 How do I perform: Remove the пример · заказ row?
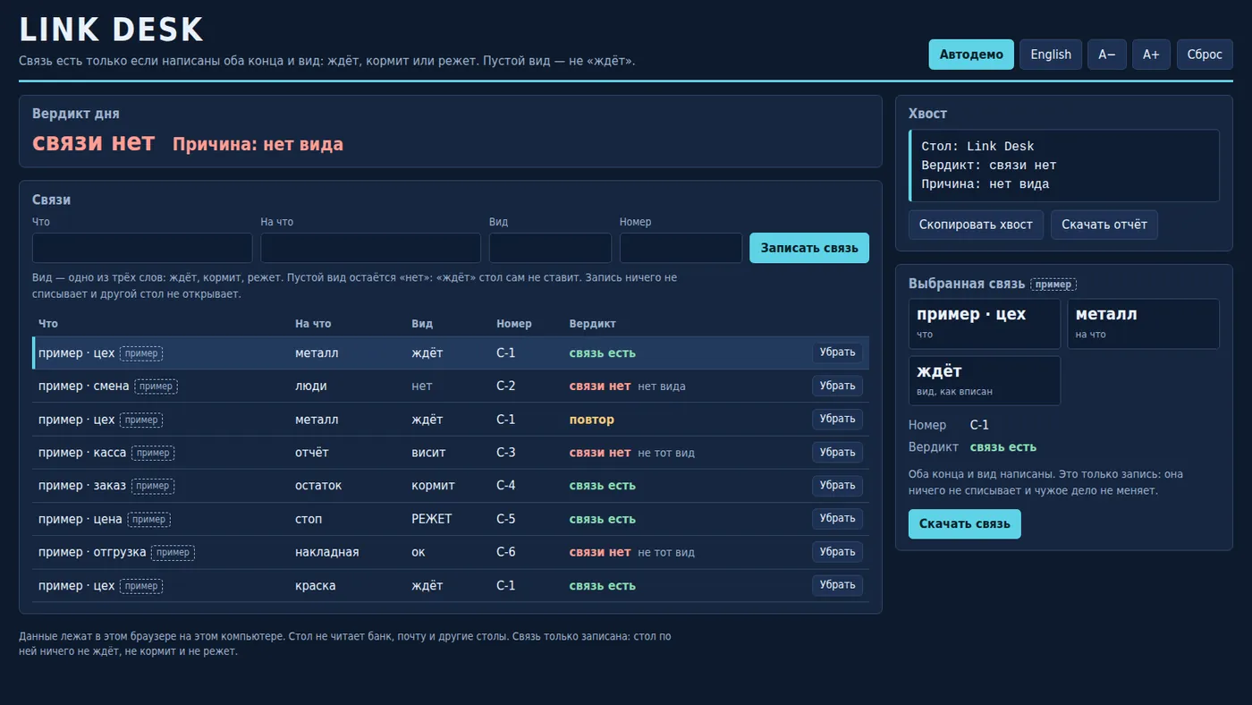[x=838, y=485]
